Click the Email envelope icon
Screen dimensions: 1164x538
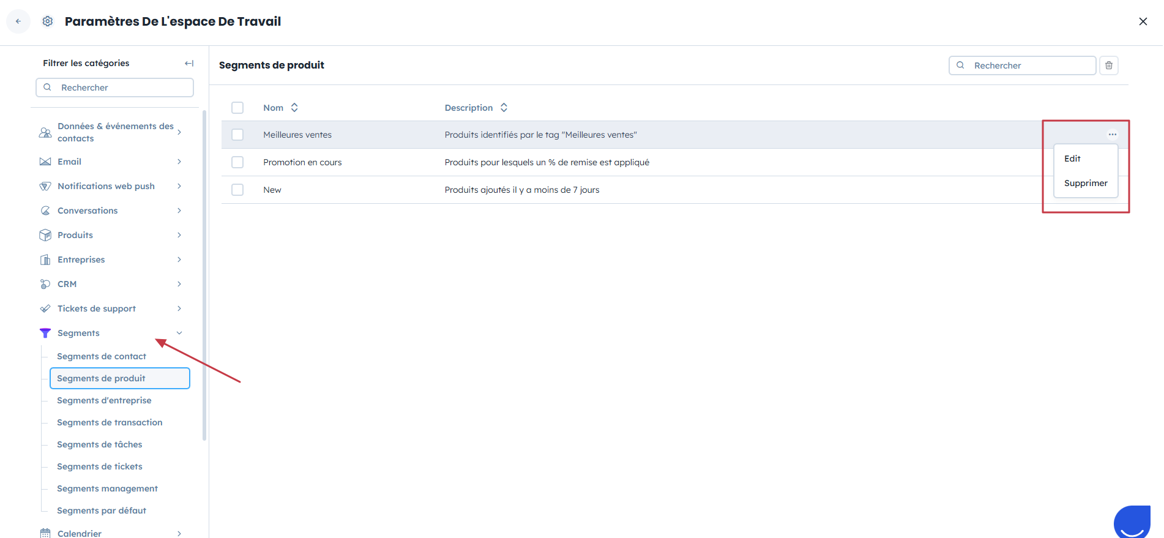45,162
